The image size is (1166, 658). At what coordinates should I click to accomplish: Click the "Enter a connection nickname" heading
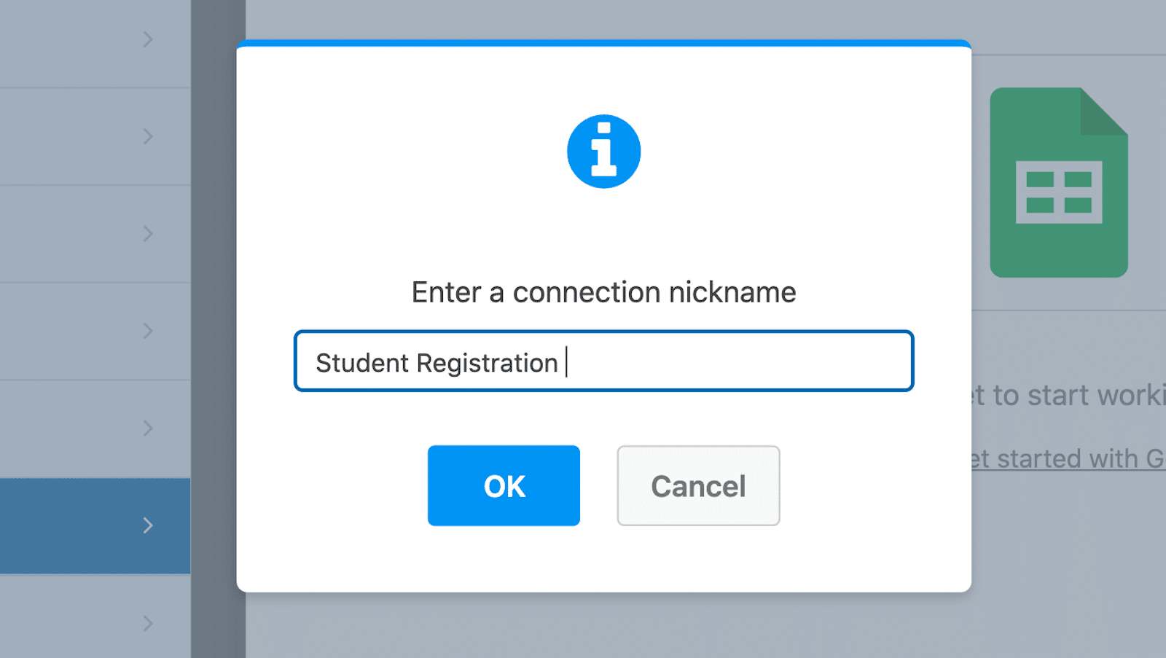(x=603, y=292)
